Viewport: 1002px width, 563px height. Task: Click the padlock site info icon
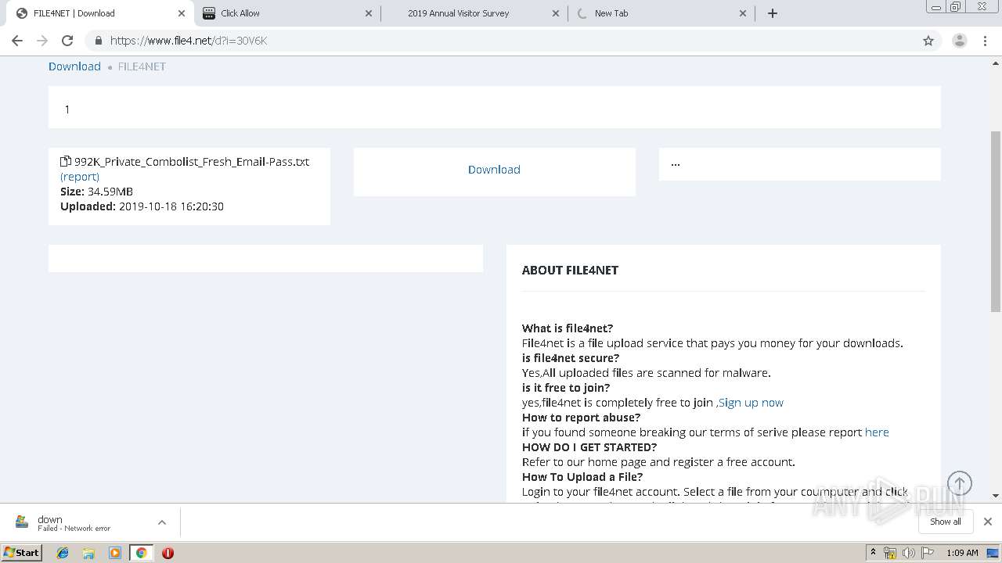click(99, 41)
